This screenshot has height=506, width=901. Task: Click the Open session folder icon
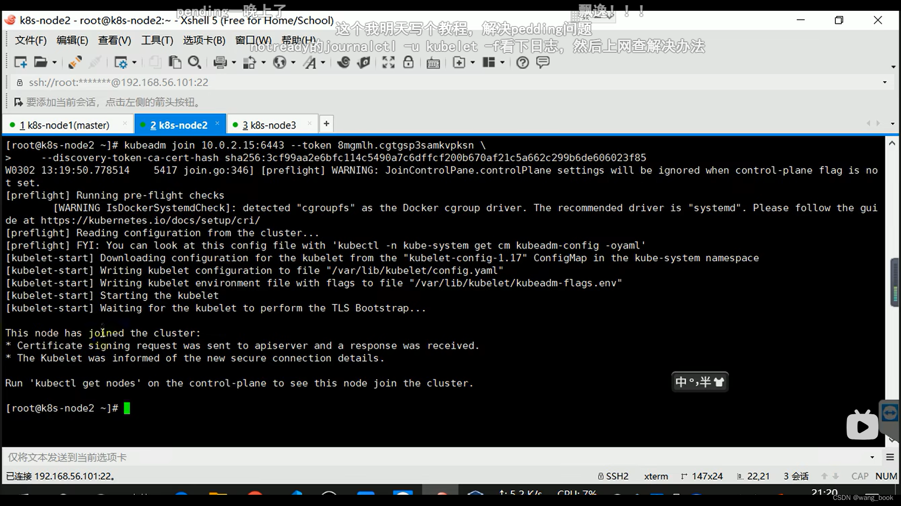pyautogui.click(x=41, y=62)
